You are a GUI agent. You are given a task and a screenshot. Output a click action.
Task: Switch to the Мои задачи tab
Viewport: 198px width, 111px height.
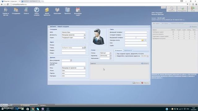point(156,23)
